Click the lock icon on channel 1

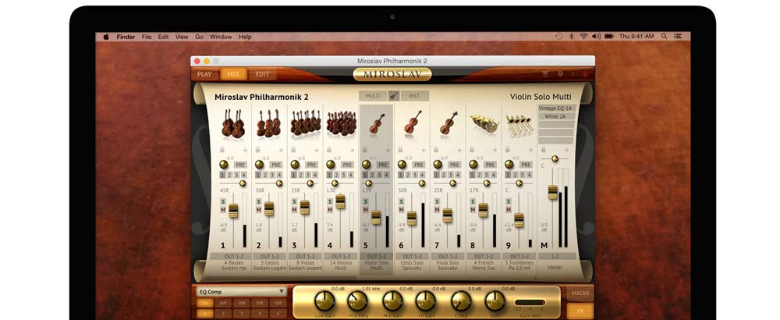pyautogui.click(x=222, y=149)
